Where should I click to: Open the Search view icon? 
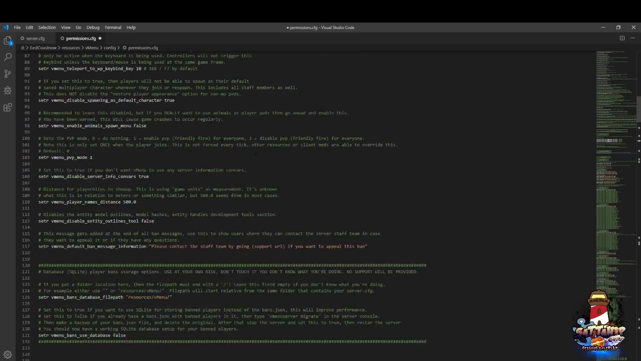pyautogui.click(x=8, y=57)
